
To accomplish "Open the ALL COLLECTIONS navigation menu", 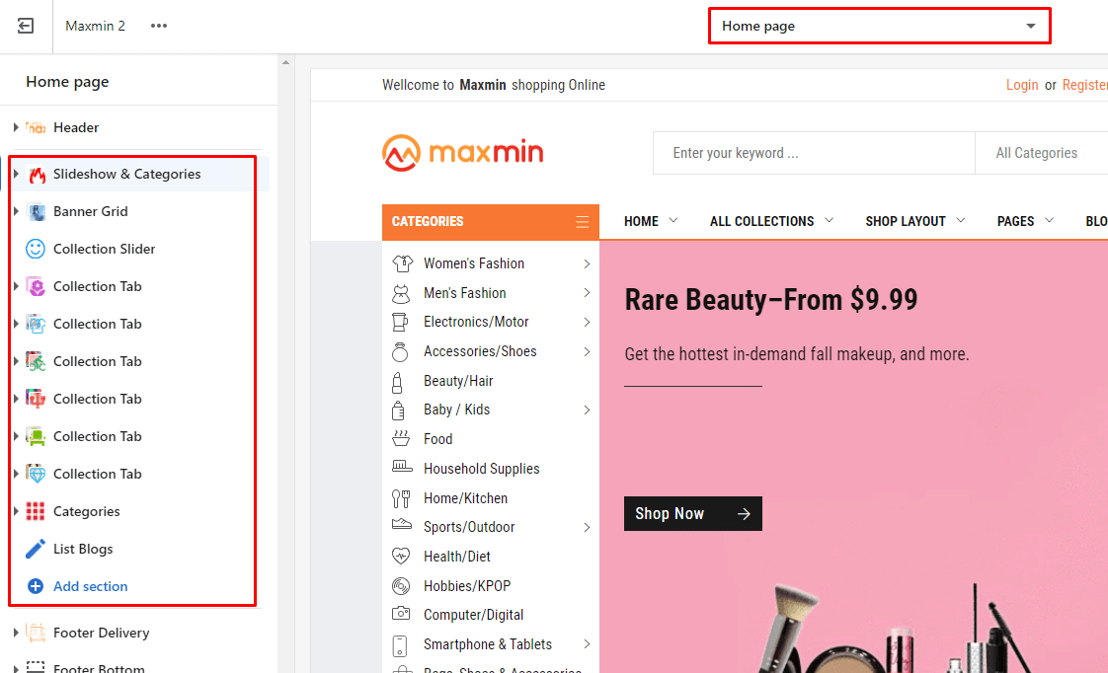I will pyautogui.click(x=771, y=221).
